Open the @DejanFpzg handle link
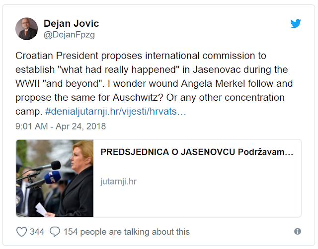The width and height of the screenshot is (318, 249). (x=69, y=35)
